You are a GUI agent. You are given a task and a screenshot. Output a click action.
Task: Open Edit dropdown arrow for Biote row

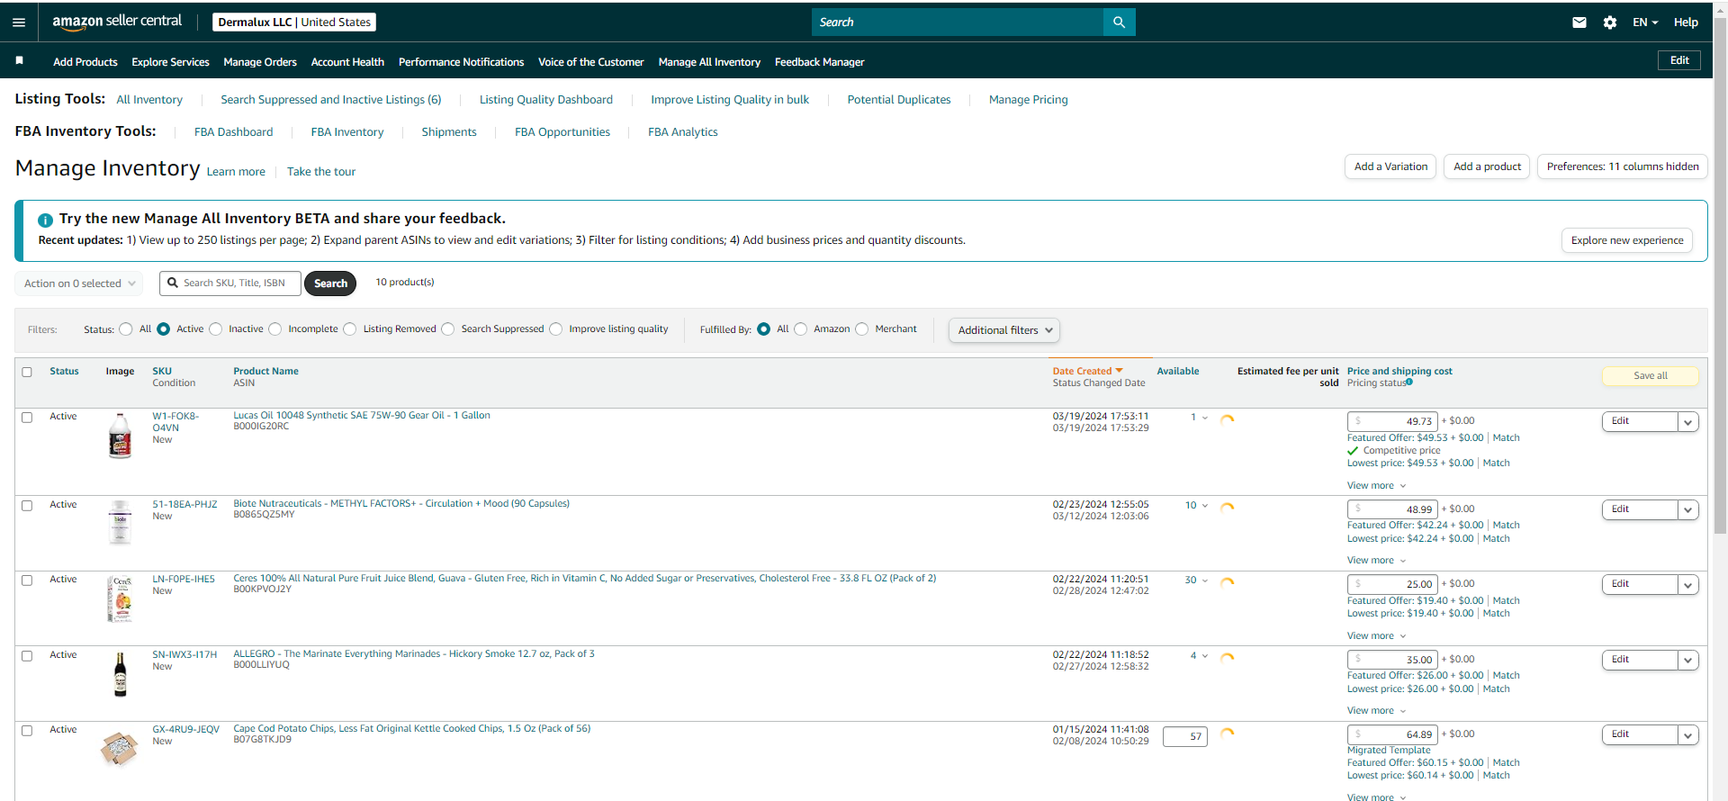point(1688,509)
